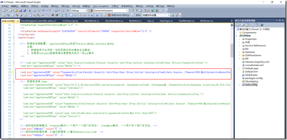This screenshot has width=287, height=140.
Task: Click the split editor icon above scrollbar
Action: tap(232, 25)
